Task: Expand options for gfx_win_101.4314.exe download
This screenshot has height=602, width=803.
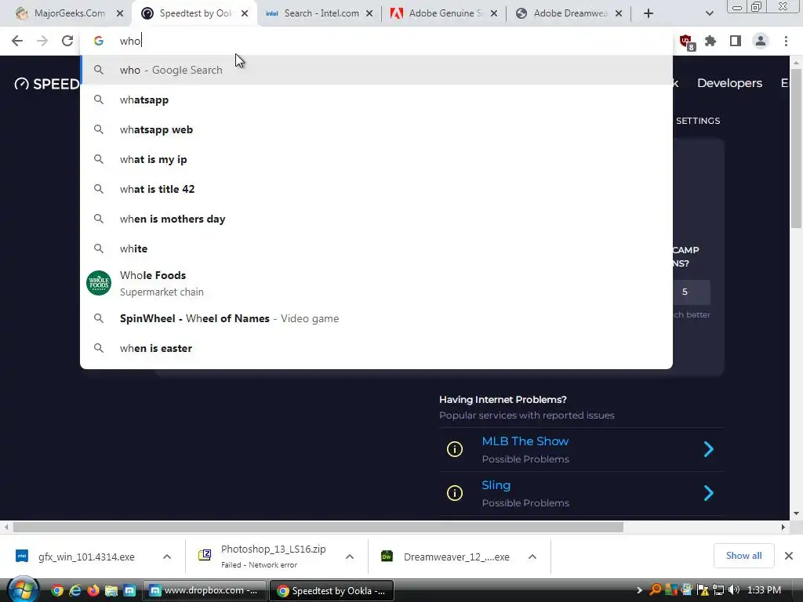Action: [167, 557]
